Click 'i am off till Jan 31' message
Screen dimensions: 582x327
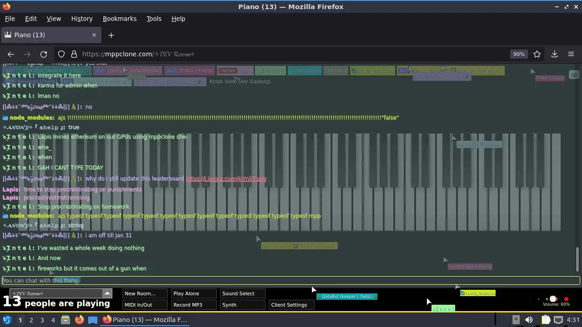click(108, 235)
